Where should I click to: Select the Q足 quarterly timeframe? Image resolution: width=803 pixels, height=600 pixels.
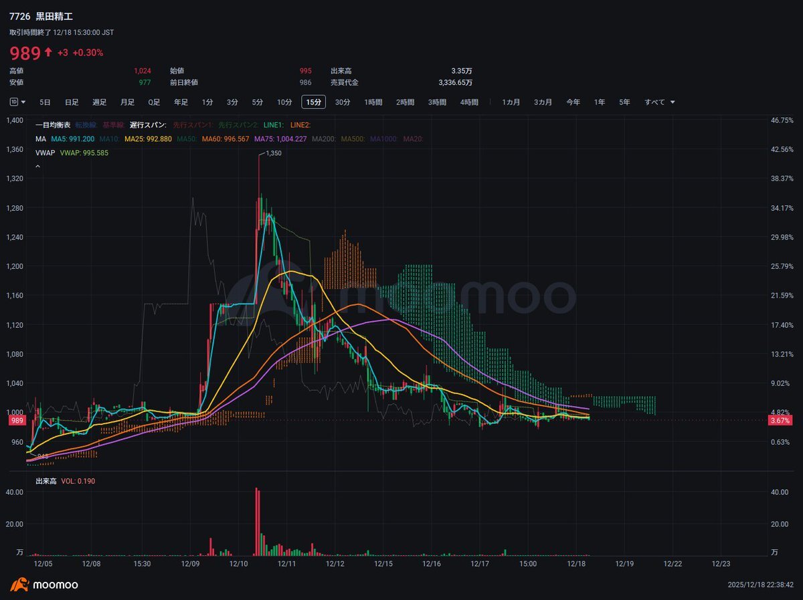tap(154, 102)
